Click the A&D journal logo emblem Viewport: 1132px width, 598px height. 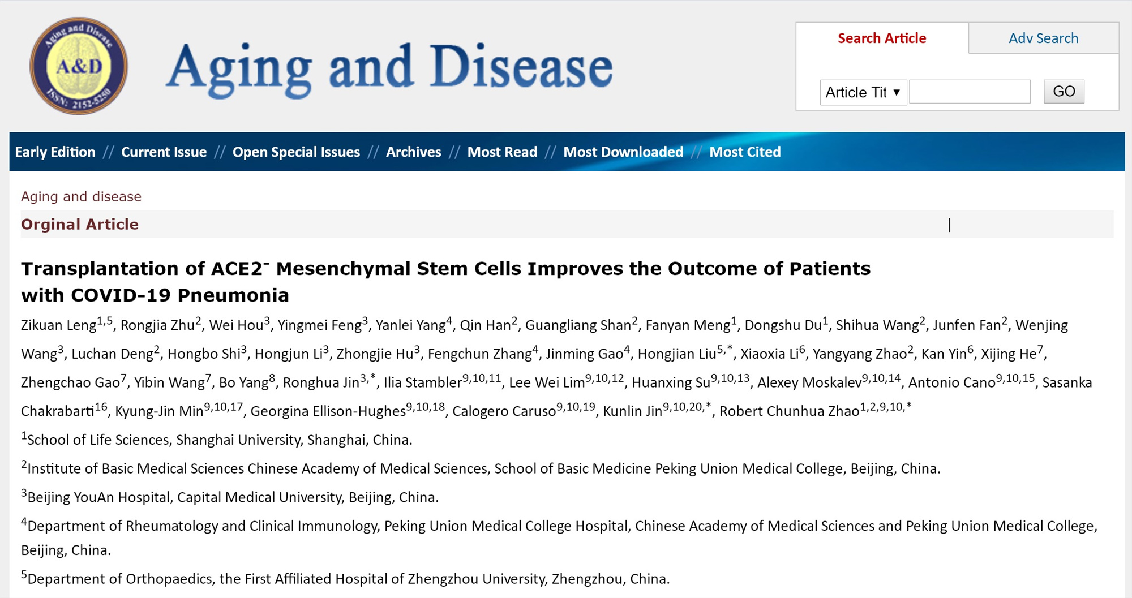point(79,66)
